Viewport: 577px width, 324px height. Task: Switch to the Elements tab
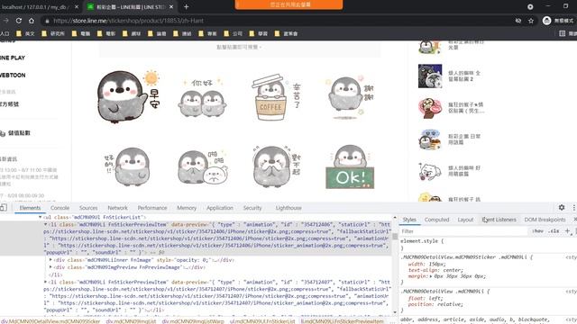click(30, 208)
